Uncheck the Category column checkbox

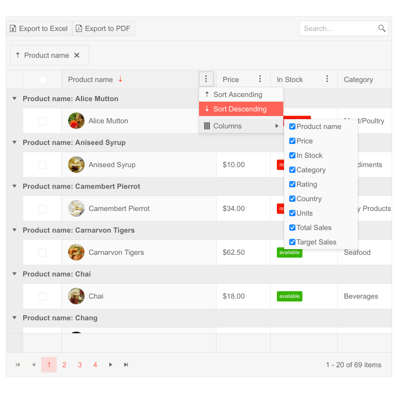tap(292, 170)
